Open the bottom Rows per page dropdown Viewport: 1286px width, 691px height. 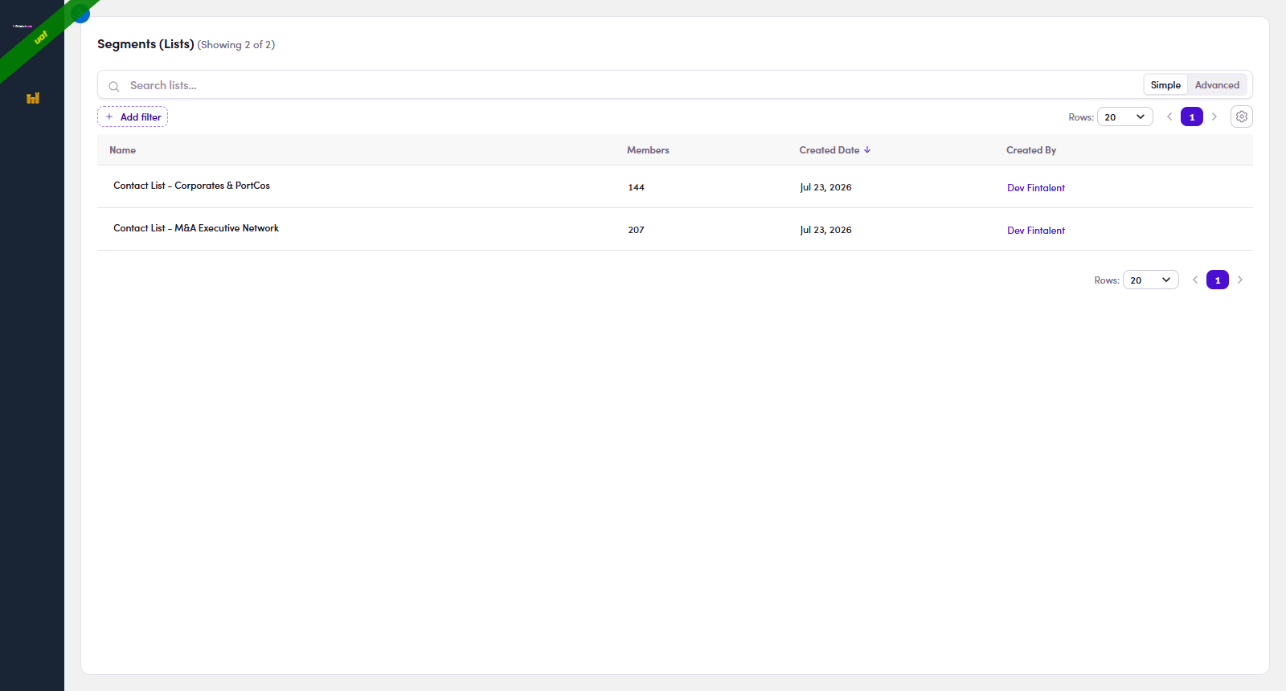click(x=1151, y=280)
